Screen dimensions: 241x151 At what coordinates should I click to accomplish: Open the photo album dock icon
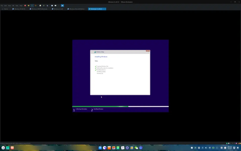click(x=114, y=148)
